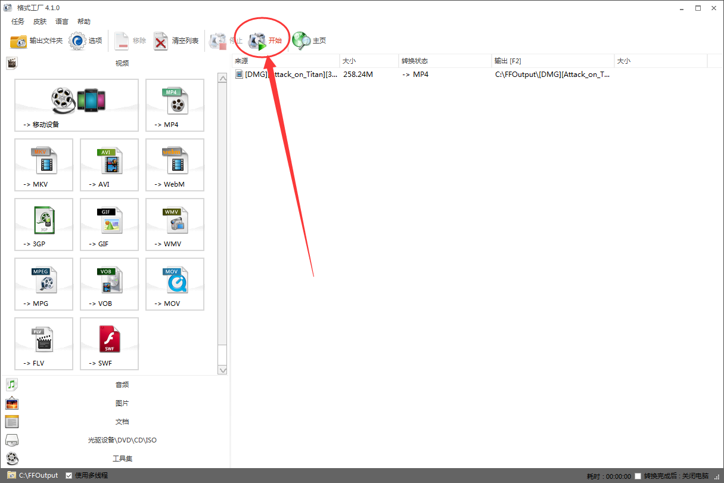Click the 耗时 elapsed time display
The image size is (724, 483).
tap(608, 476)
